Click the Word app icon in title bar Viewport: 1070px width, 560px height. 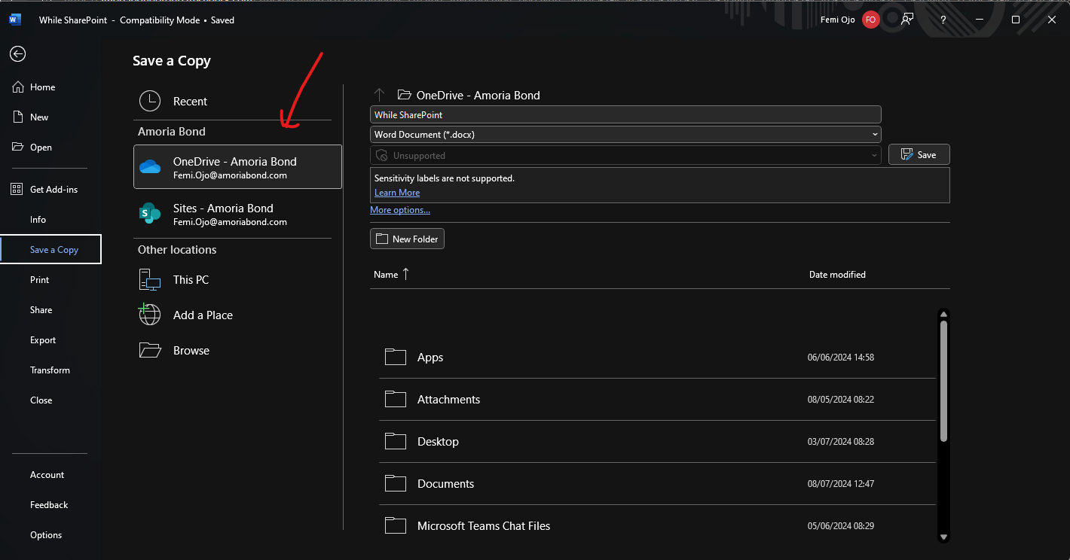15,20
